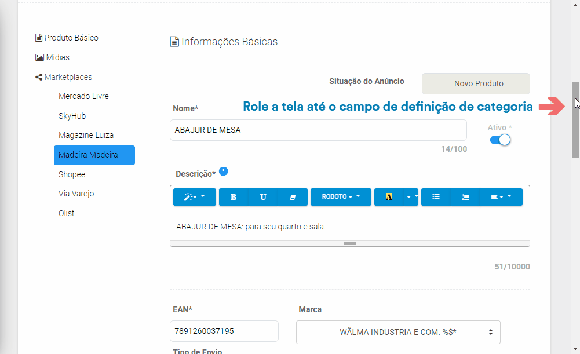Toggle the Ativo switch

500,140
